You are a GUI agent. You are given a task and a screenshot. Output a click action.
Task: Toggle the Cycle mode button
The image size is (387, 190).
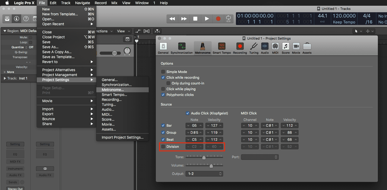click(228, 19)
